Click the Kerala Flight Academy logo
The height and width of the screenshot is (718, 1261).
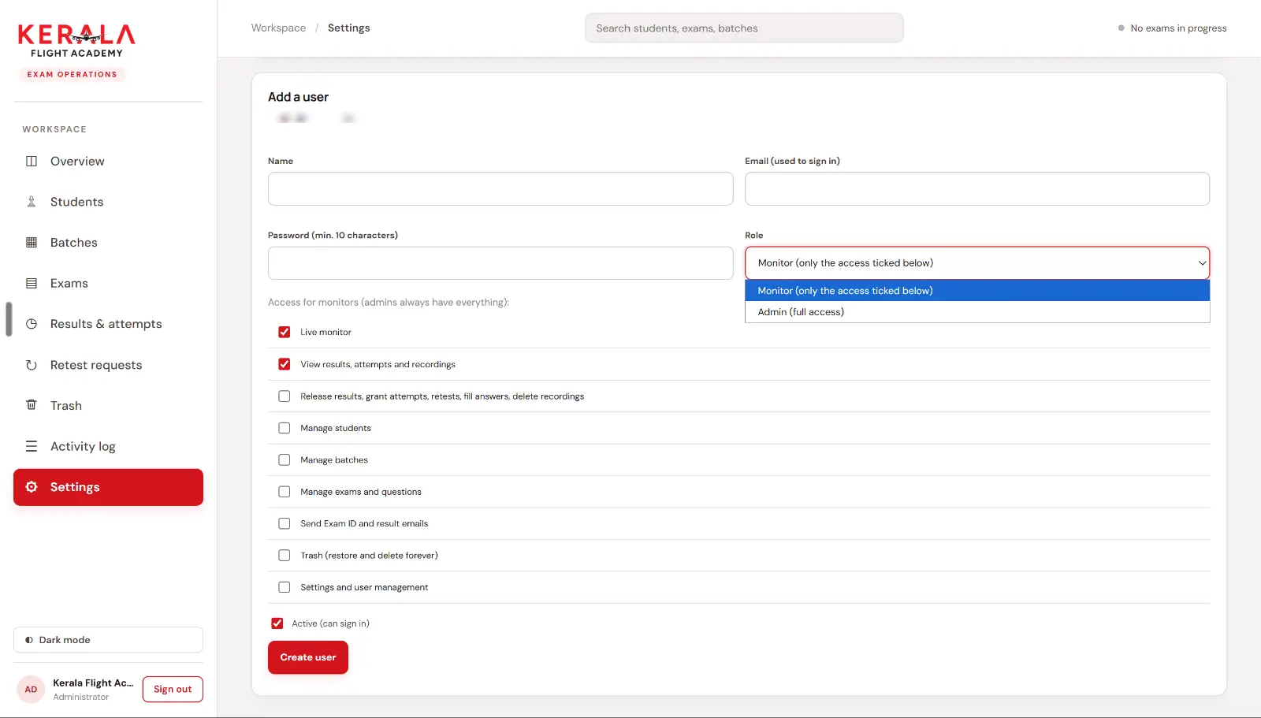pos(76,41)
